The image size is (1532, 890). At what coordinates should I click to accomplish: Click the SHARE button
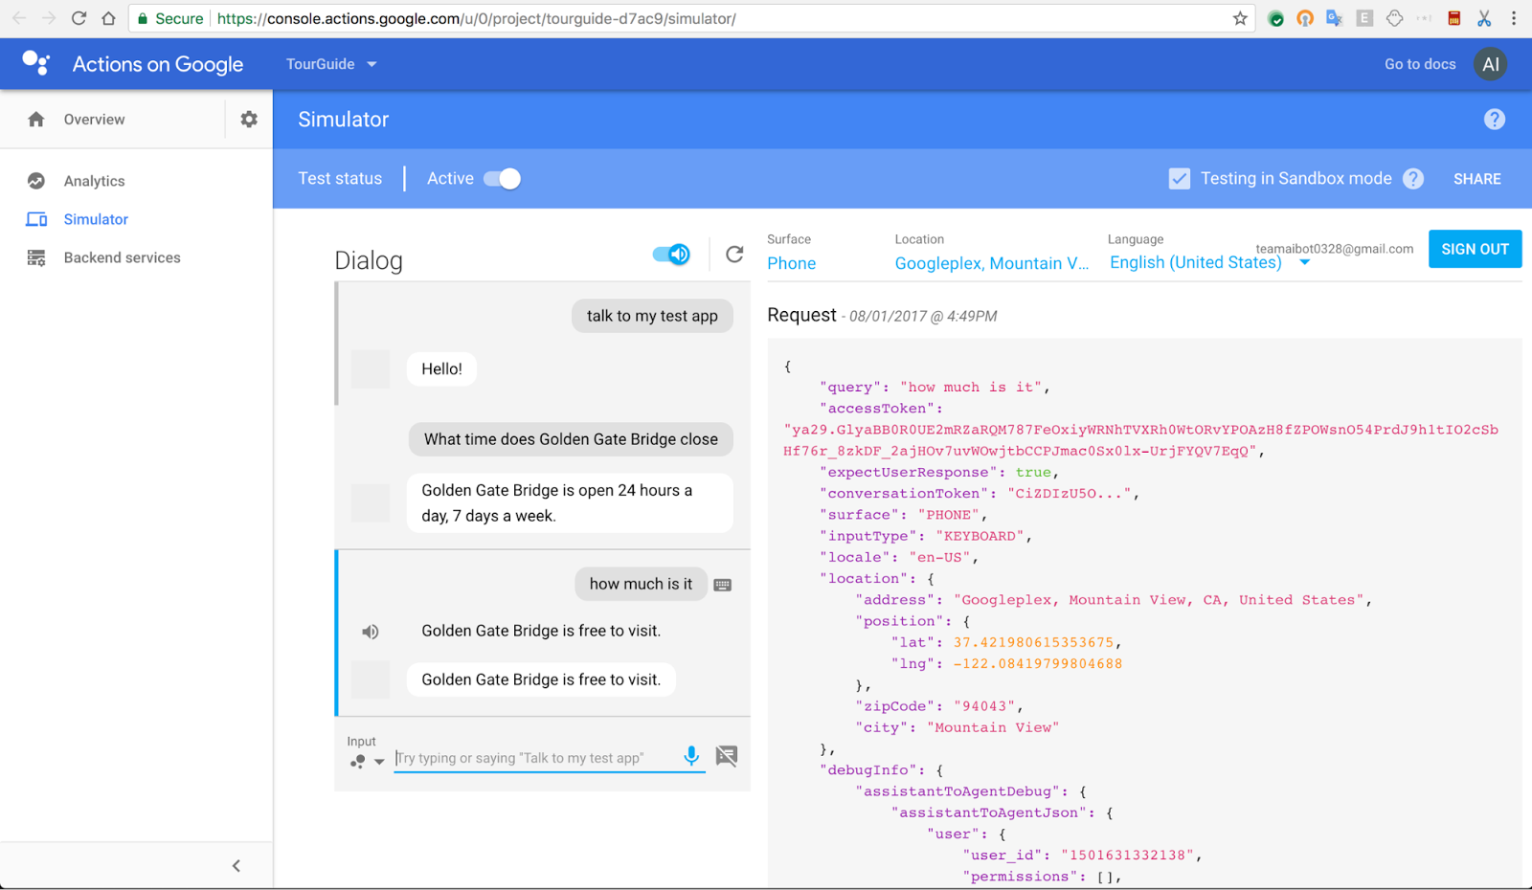click(1476, 179)
